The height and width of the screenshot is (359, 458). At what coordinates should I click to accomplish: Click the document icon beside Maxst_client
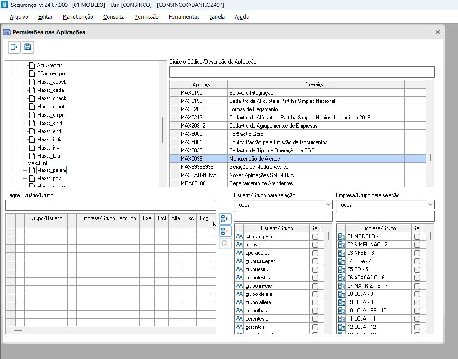[x=32, y=107]
